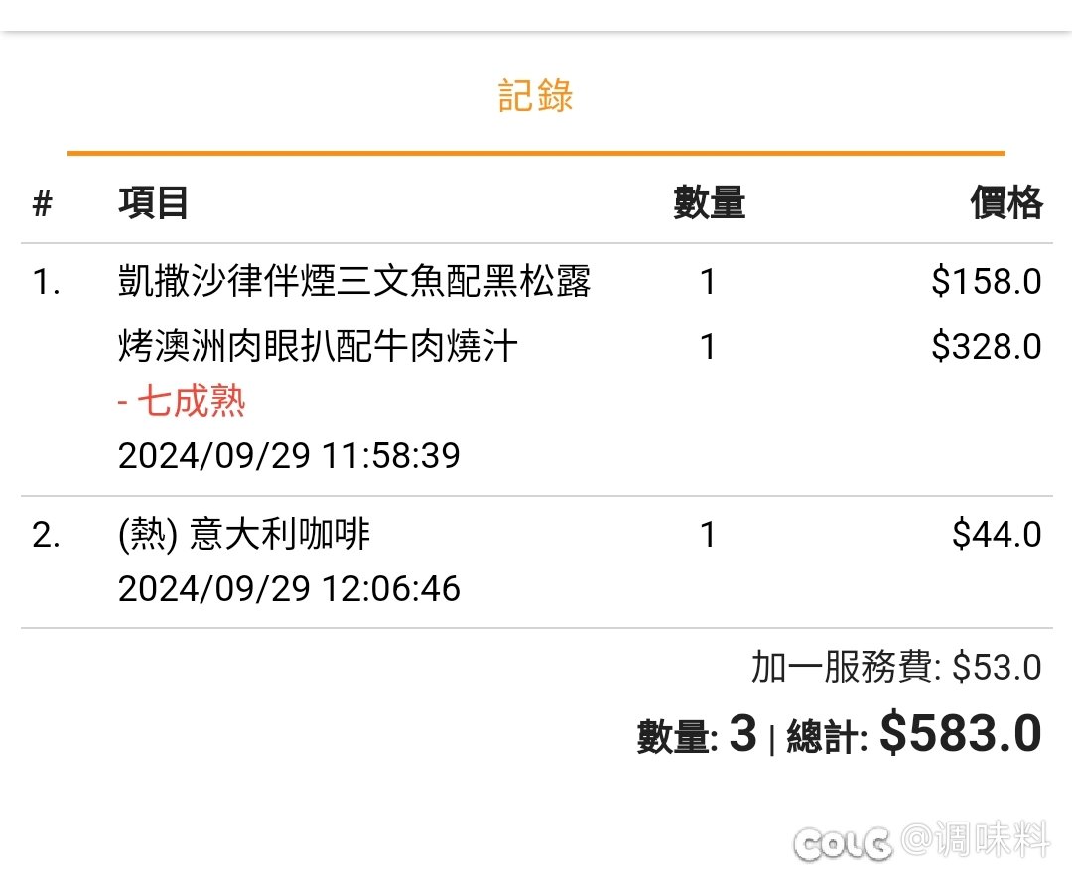Viewport: 1072px width, 885px height.
Task: Click the 記錄 heading
Action: click(535, 95)
